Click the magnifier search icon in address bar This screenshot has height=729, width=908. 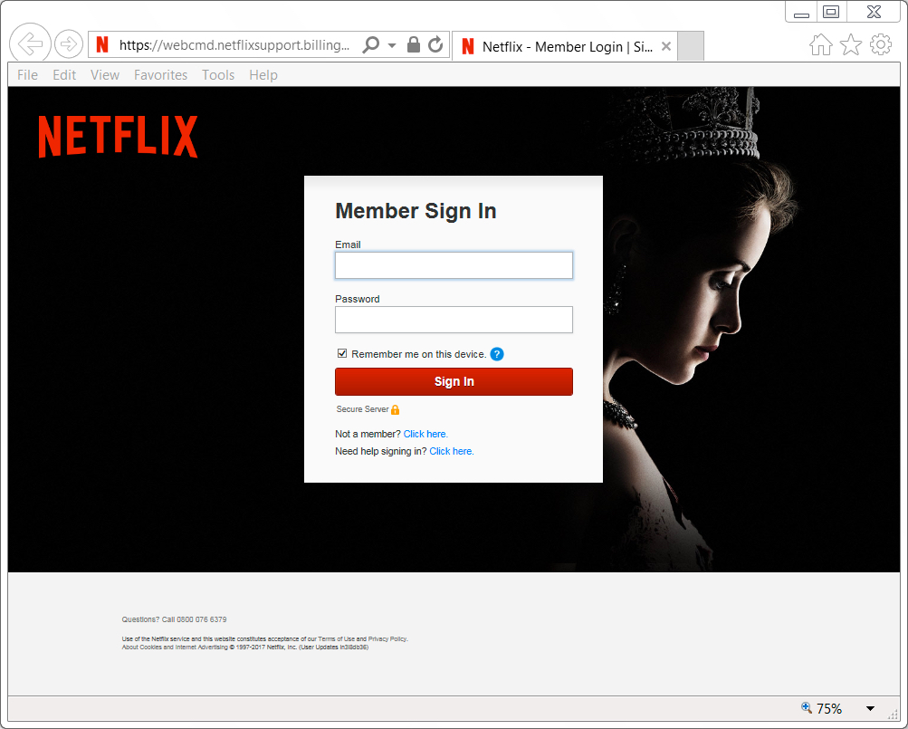370,44
